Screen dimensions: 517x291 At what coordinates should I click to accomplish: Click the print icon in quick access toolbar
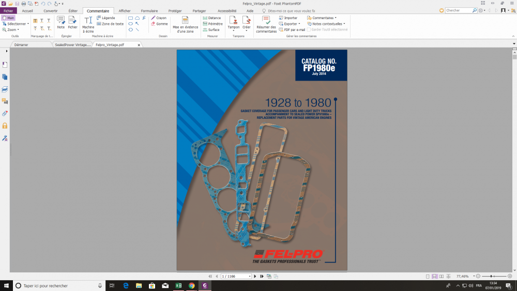coord(23,4)
